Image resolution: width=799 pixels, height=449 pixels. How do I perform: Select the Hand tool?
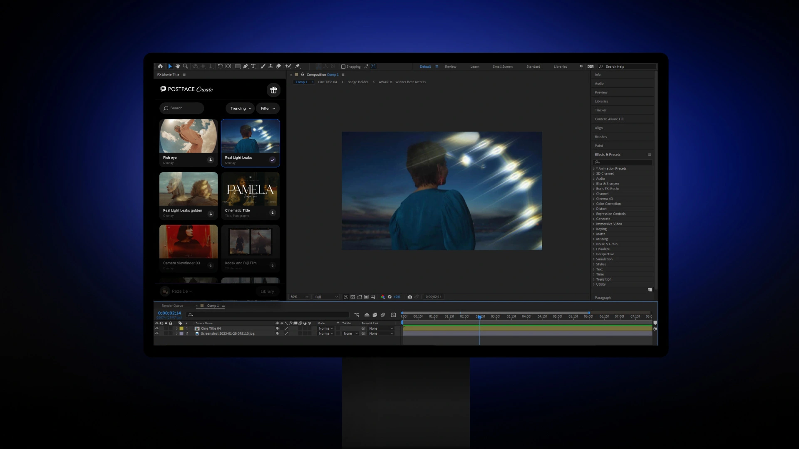178,66
